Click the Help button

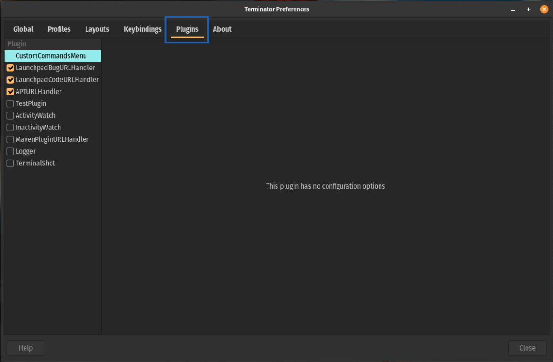[26, 348]
